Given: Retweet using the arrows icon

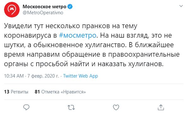Looking at the screenshot, I should pyautogui.click(x=71, y=107).
